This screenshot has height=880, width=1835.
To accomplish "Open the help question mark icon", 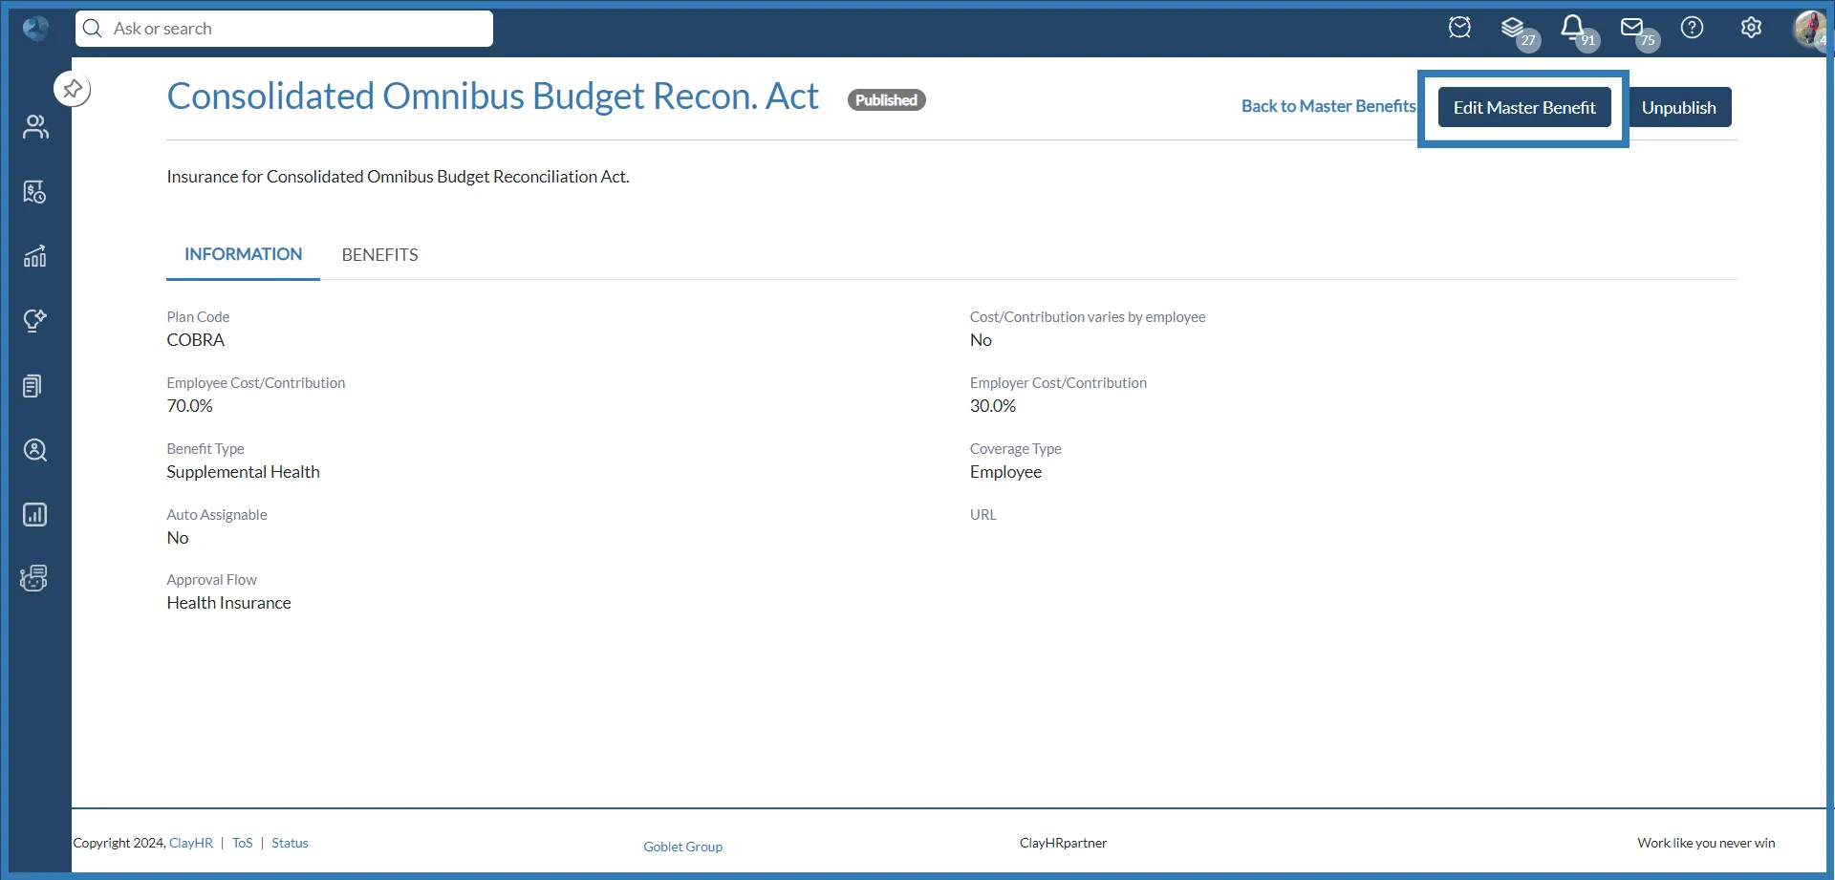I will pos(1692,28).
